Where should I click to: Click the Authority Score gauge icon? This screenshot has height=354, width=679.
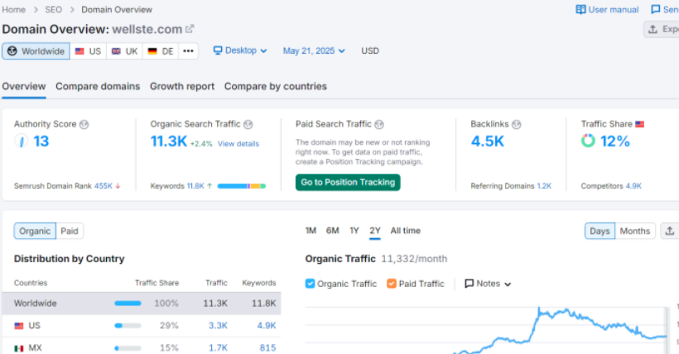tap(22, 141)
